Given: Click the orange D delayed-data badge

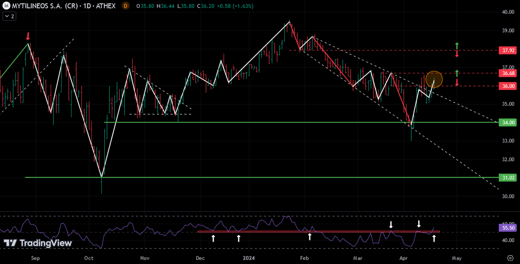Looking at the screenshot, I should pos(126,6).
